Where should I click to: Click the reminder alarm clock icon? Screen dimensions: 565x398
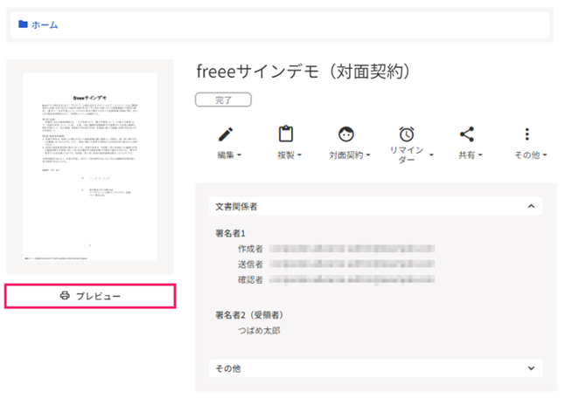tap(407, 134)
